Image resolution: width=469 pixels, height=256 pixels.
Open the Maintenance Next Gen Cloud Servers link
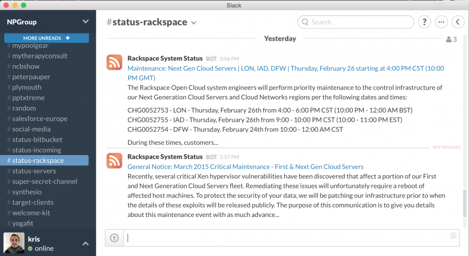[286, 73]
